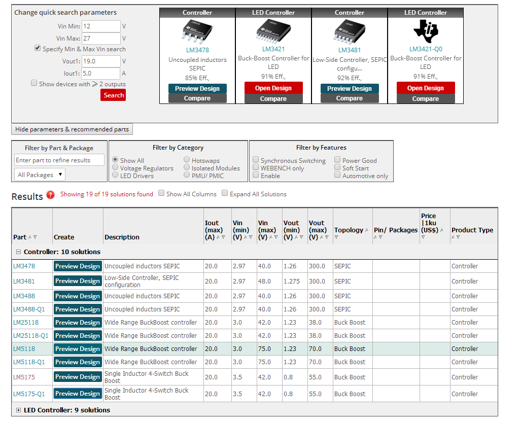Click Preview Design on LM3478 card

point(197,88)
